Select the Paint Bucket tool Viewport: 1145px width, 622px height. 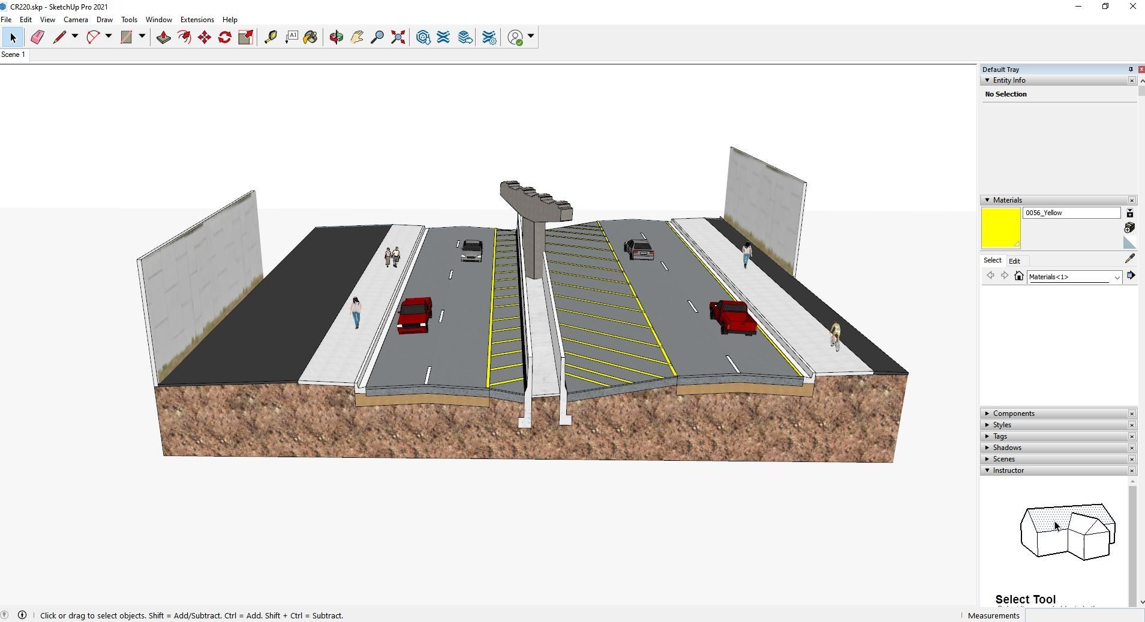click(310, 37)
